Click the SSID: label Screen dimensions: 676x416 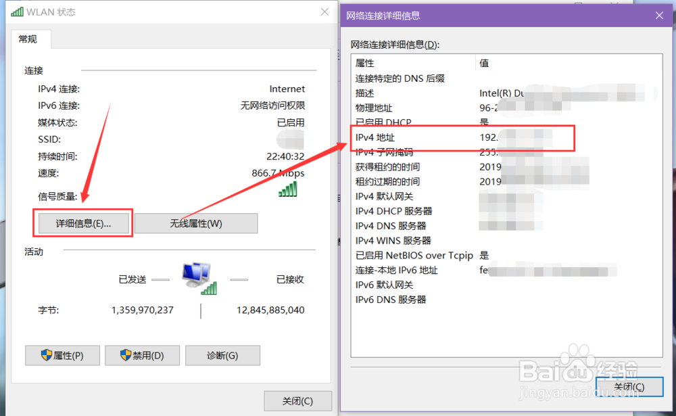(x=49, y=139)
